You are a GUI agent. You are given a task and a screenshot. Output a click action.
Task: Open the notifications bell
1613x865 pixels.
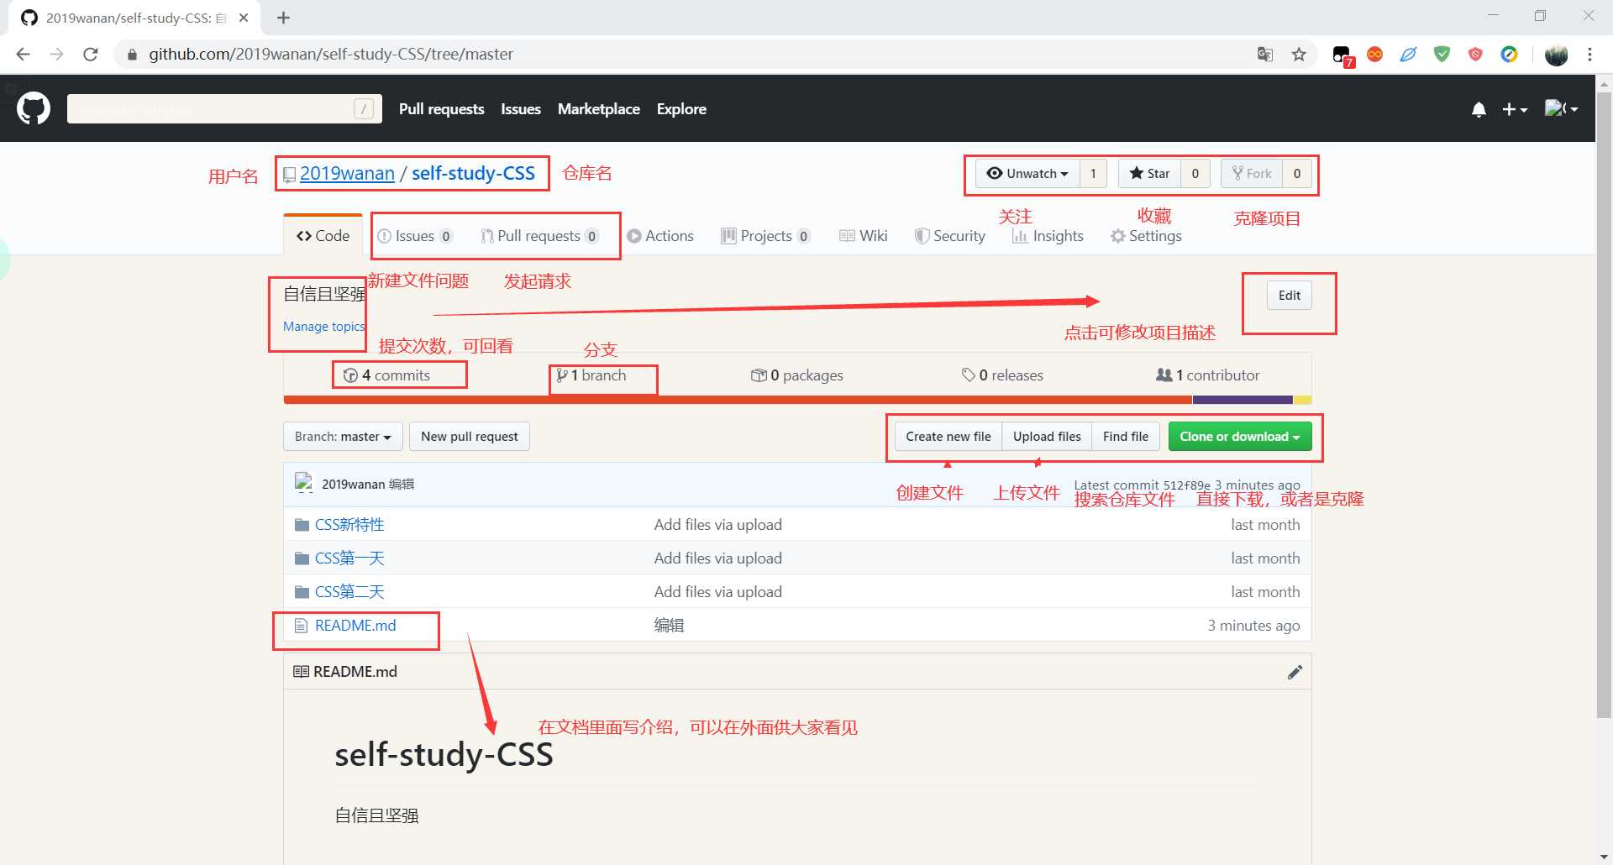[x=1479, y=110]
